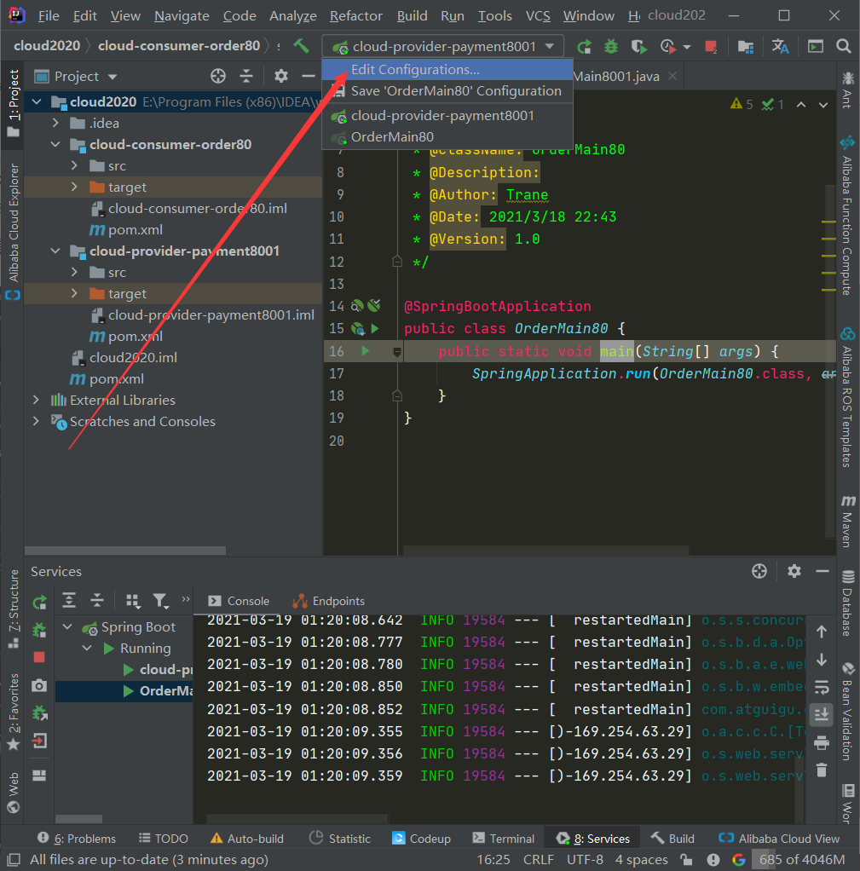The width and height of the screenshot is (860, 871).
Task: Stop the service with the red square in Services
Action: pyautogui.click(x=39, y=658)
